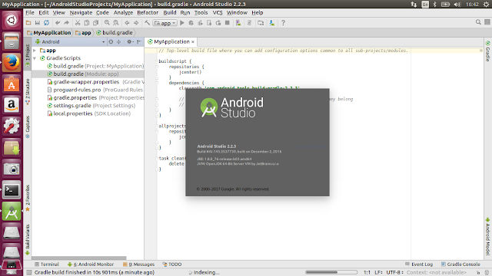492x276 pixels.
Task: Click the Collapse All icon in Project panel
Action: coord(118,41)
